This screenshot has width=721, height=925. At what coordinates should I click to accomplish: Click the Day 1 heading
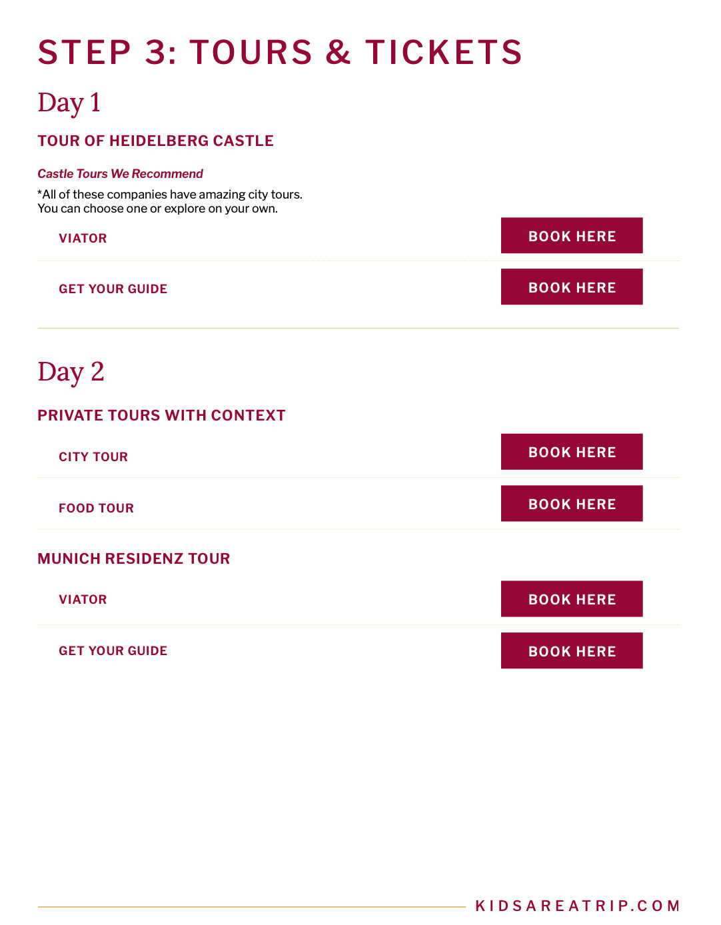click(x=69, y=103)
